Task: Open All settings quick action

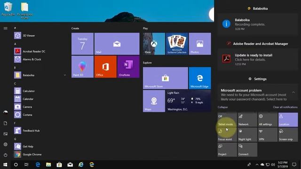Action: click(268, 120)
